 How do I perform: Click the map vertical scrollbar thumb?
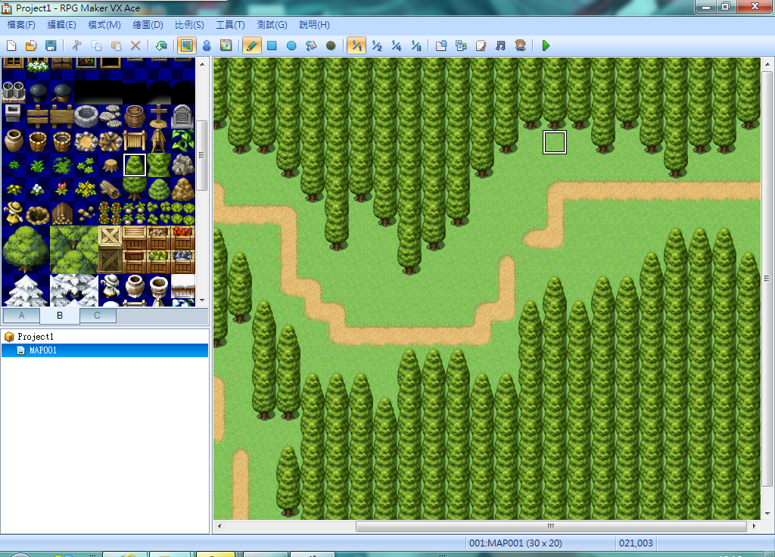pos(767,278)
